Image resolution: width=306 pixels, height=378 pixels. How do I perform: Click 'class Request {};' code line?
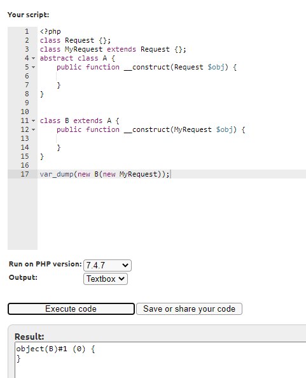pos(75,40)
